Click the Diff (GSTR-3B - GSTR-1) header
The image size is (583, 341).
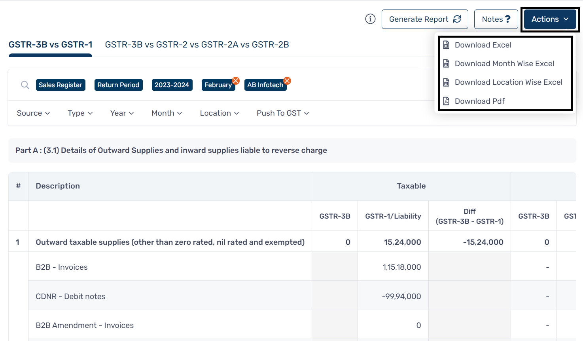[x=470, y=216]
